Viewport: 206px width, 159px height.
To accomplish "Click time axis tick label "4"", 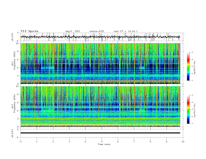I will coord(85,142).
